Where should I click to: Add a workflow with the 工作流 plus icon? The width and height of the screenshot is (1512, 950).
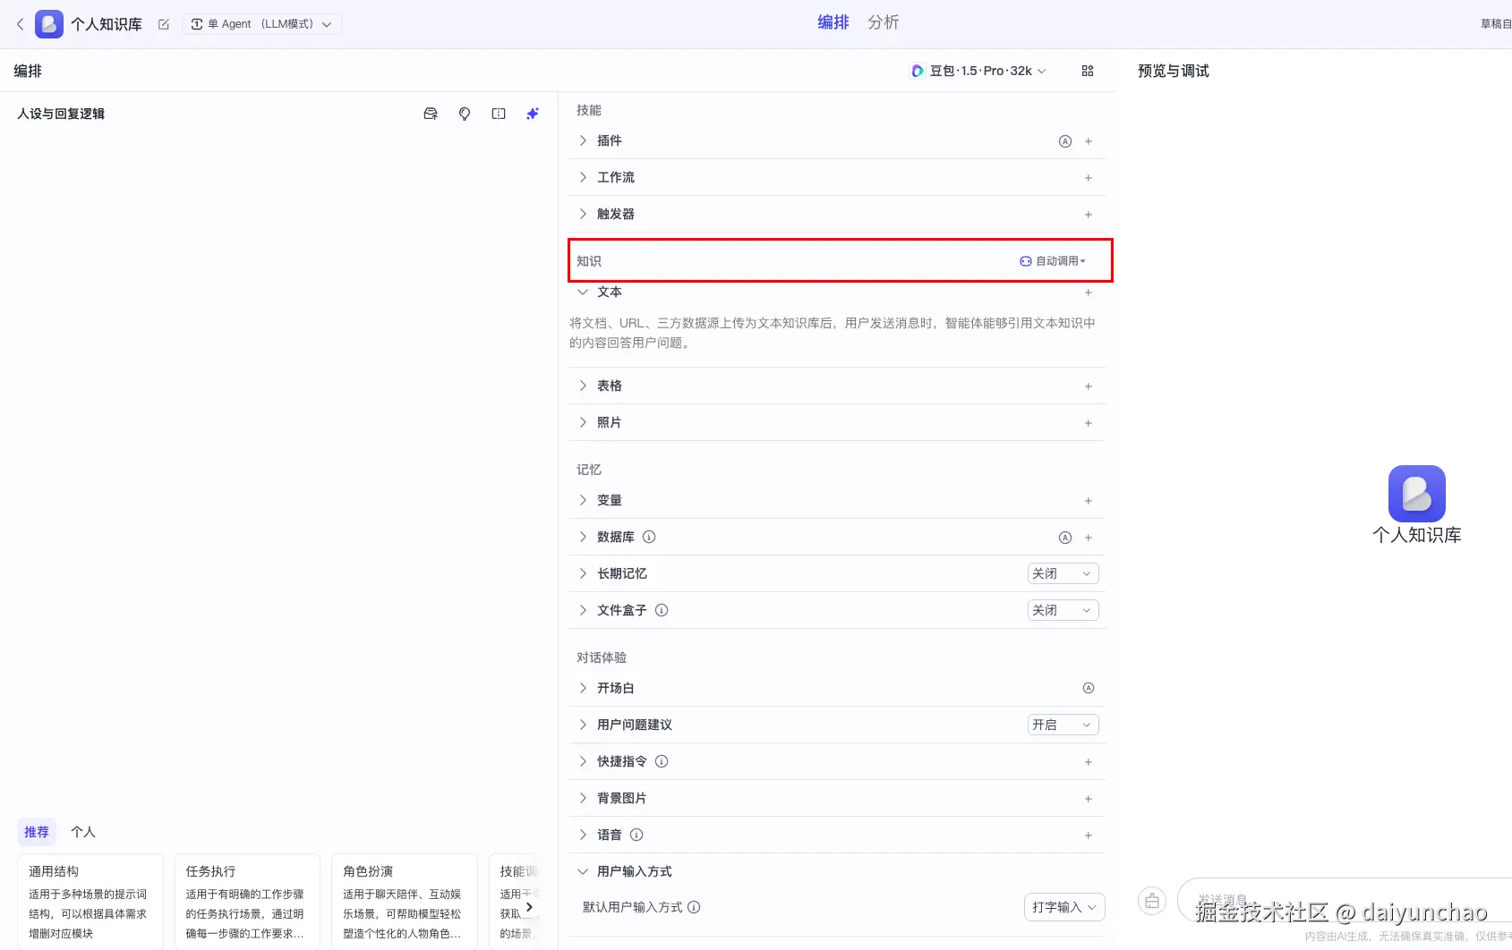coord(1089,178)
